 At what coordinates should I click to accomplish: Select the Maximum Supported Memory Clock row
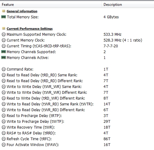tap(77, 35)
